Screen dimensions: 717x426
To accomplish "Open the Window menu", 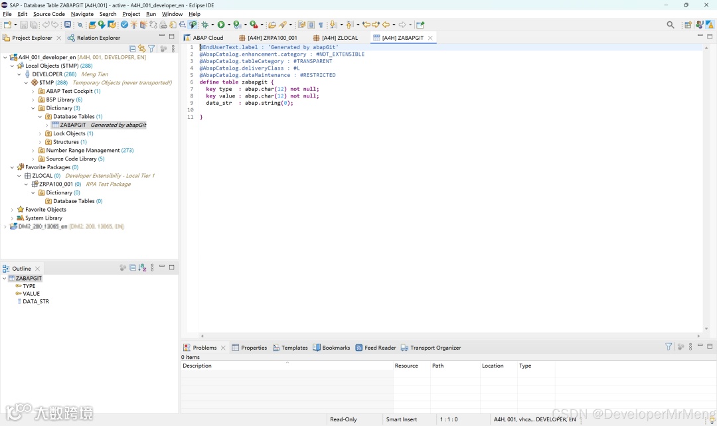I will 172,14.
